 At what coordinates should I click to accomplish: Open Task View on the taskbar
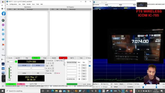click(48, 91)
